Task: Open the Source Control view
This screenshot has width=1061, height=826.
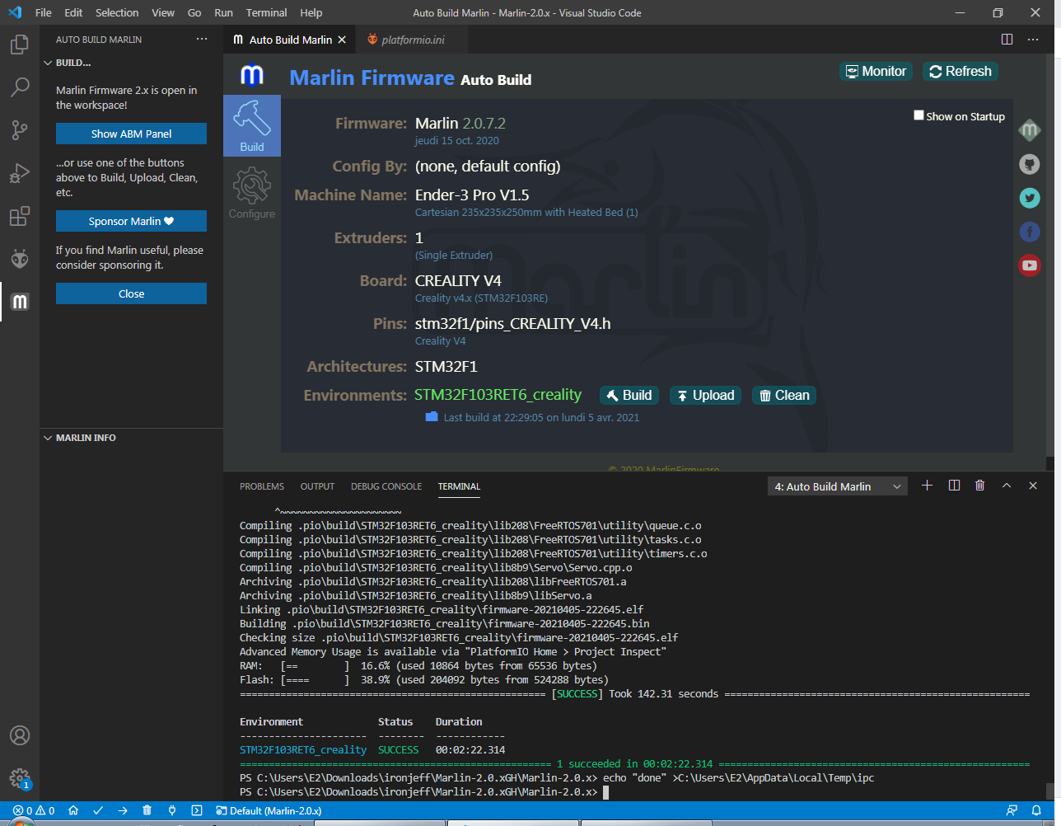Action: click(x=20, y=130)
